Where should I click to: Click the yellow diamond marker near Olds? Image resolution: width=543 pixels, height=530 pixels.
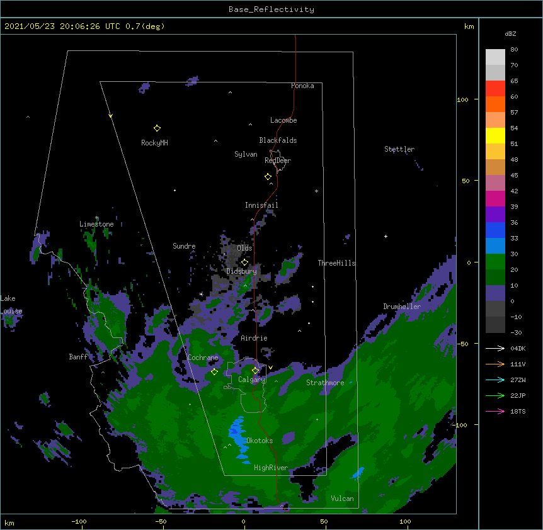tap(244, 262)
